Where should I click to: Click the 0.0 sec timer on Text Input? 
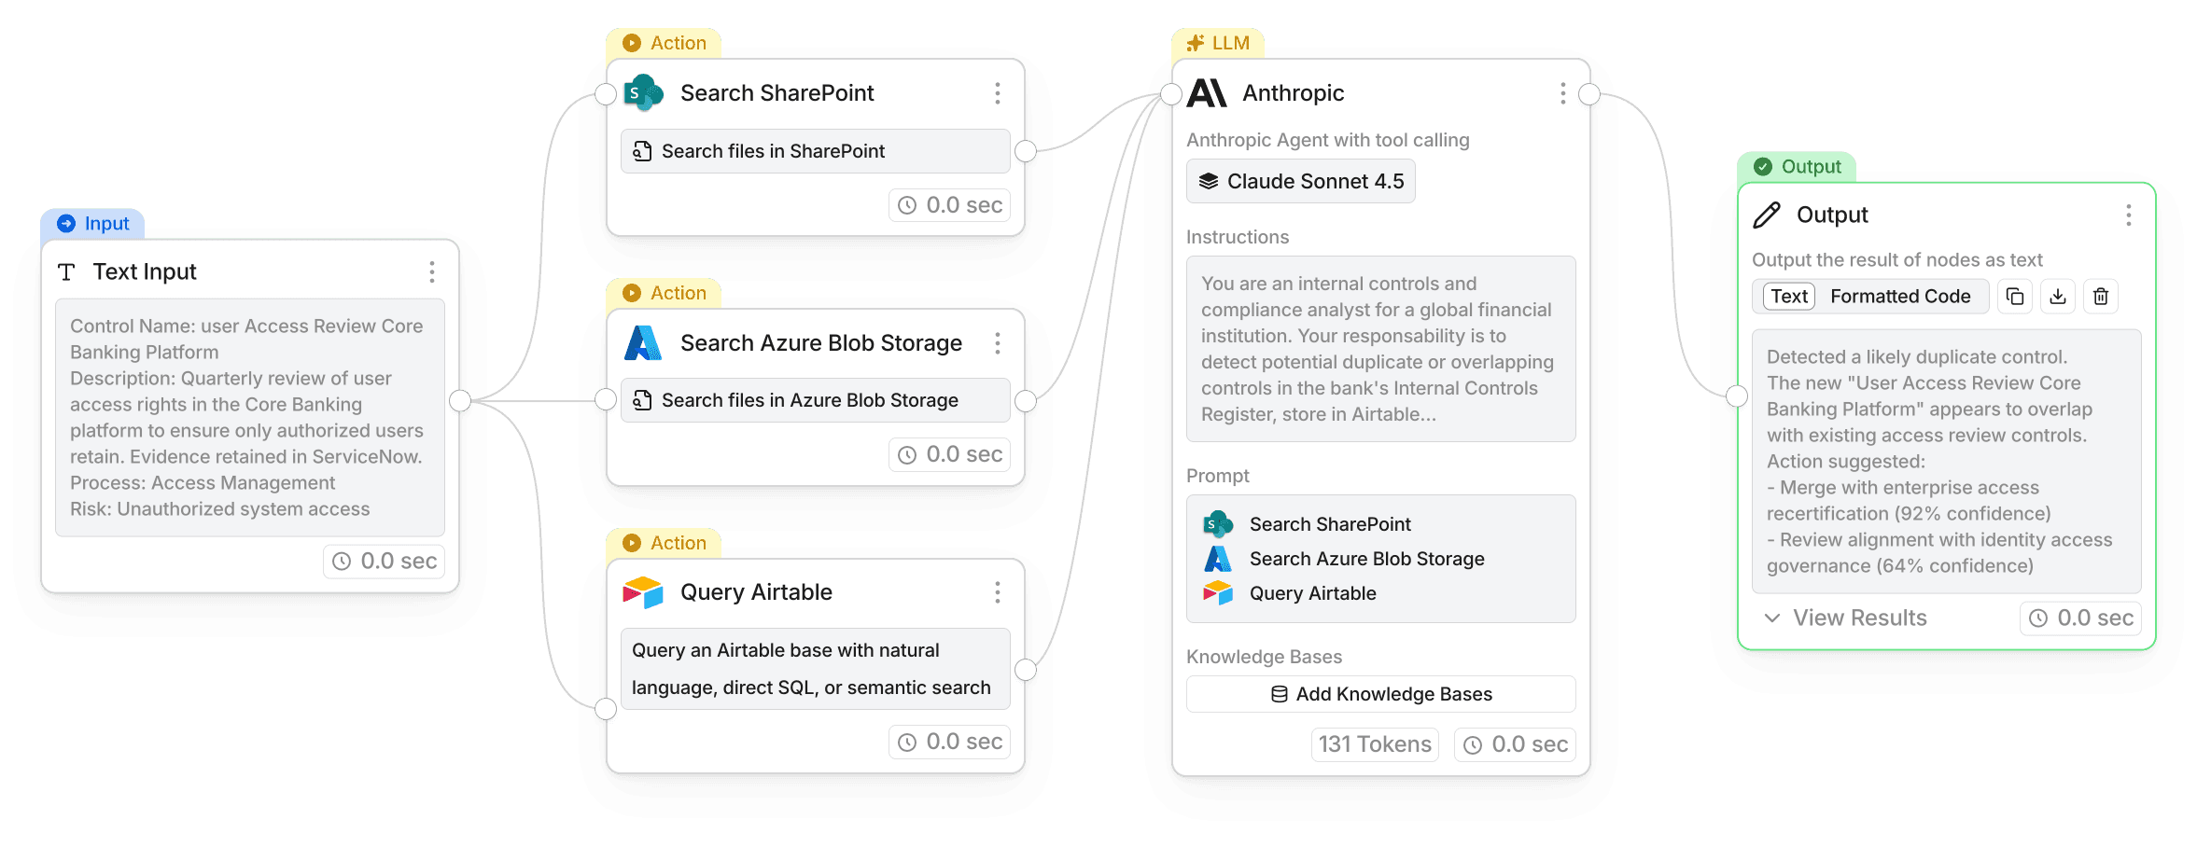385,562
